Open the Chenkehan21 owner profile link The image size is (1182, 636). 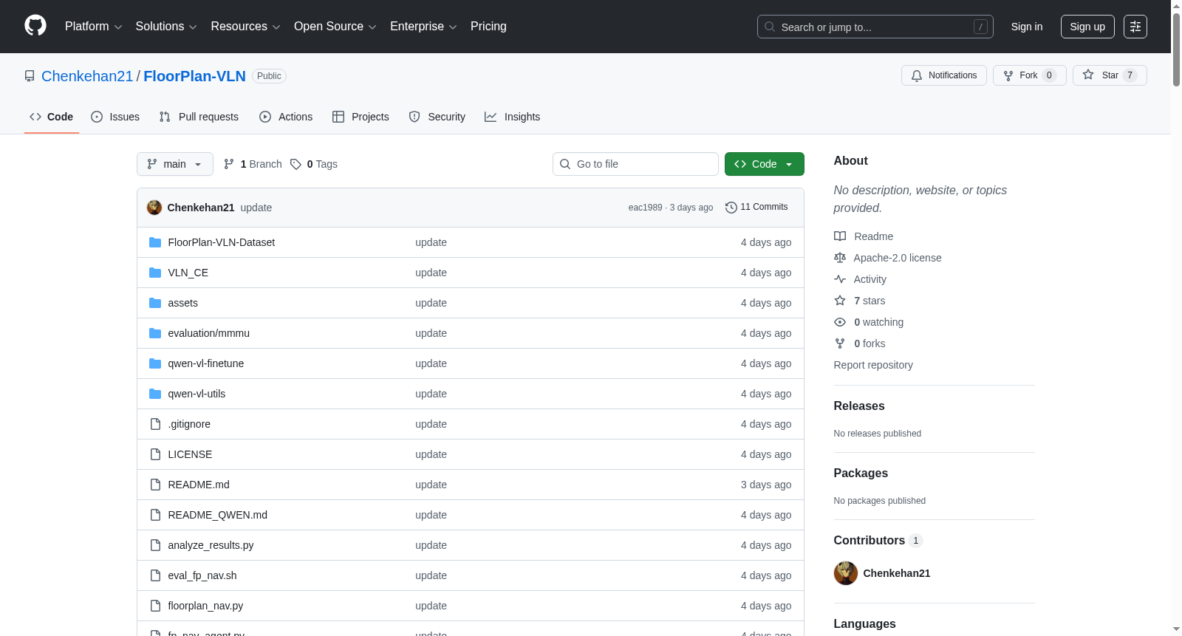pyautogui.click(x=87, y=76)
